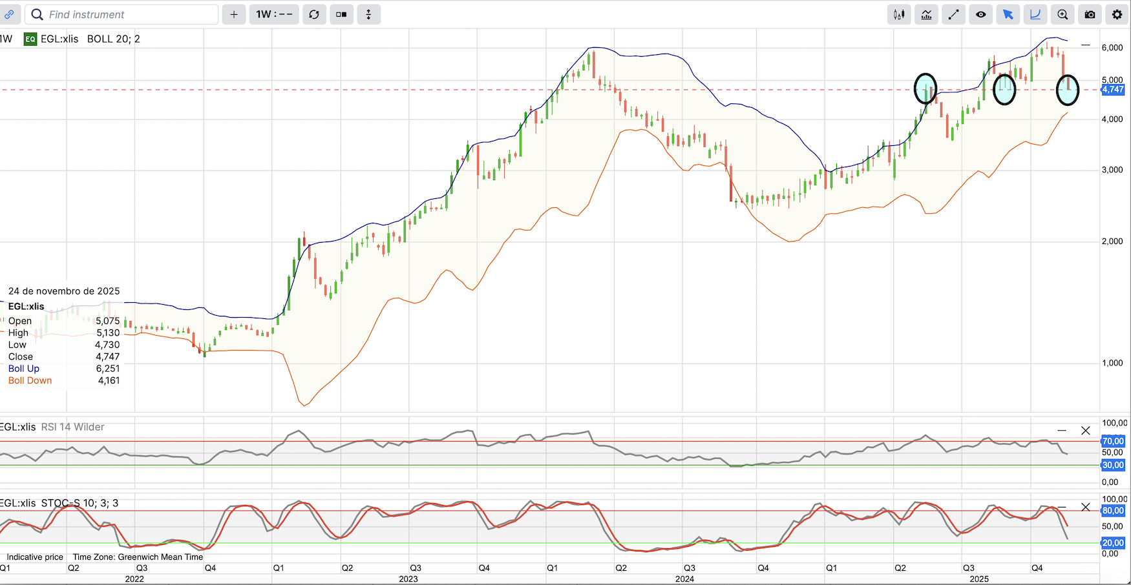The image size is (1131, 585).
Task: Click the link chain icon
Action: pyautogui.click(x=10, y=14)
